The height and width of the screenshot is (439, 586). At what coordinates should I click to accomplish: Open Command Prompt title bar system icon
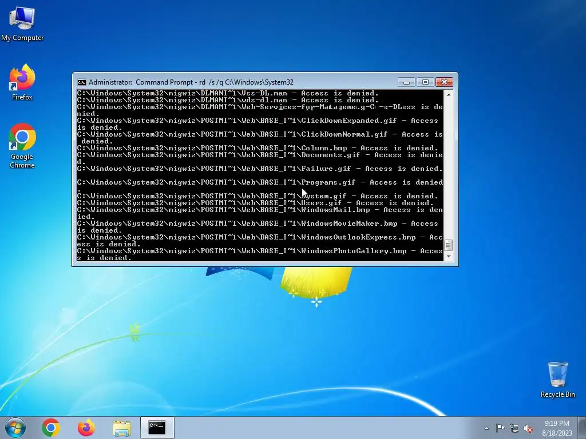pyautogui.click(x=81, y=82)
